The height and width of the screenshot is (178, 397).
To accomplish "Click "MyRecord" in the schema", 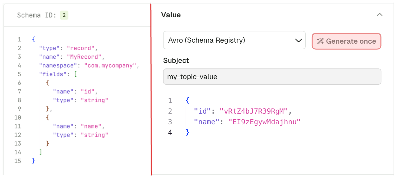I will 84,57.
